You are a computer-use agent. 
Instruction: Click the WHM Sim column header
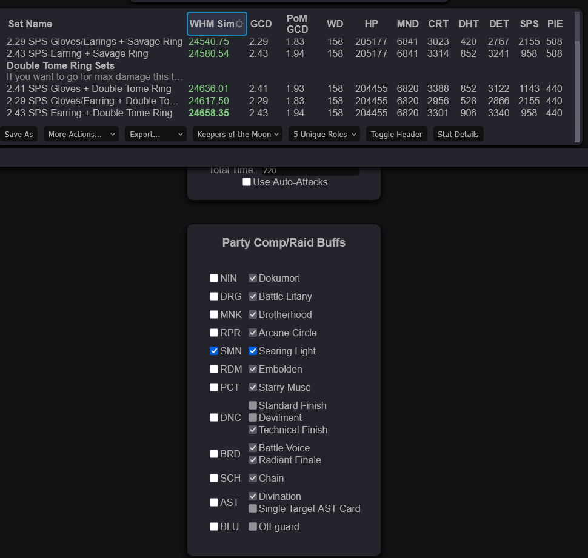point(217,24)
